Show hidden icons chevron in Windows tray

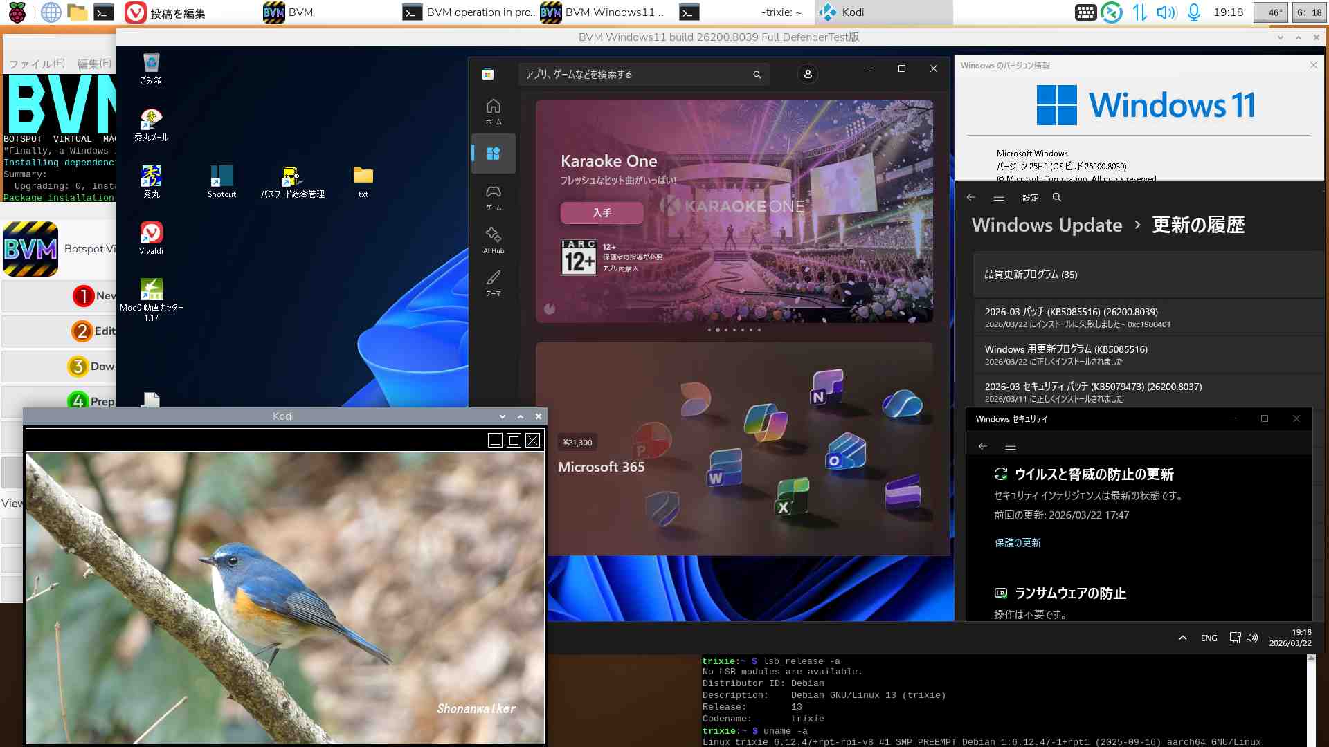coord(1182,638)
